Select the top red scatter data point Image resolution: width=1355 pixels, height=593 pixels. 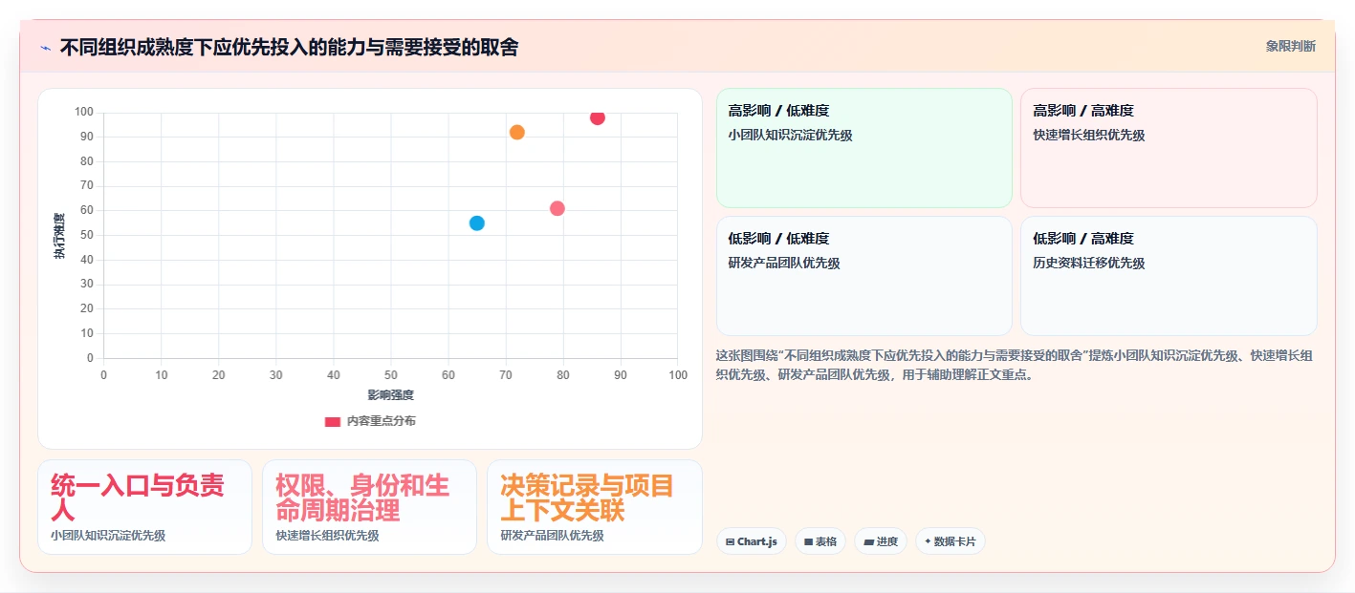[598, 117]
